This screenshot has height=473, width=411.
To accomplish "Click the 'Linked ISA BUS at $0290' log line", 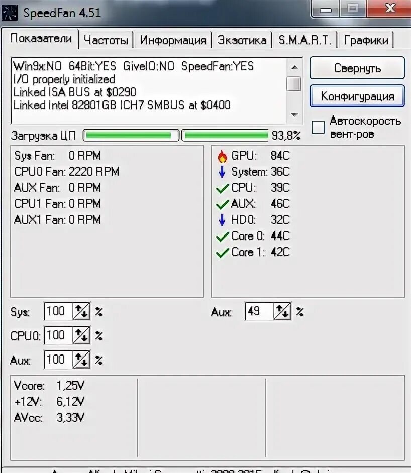I will tap(74, 92).
